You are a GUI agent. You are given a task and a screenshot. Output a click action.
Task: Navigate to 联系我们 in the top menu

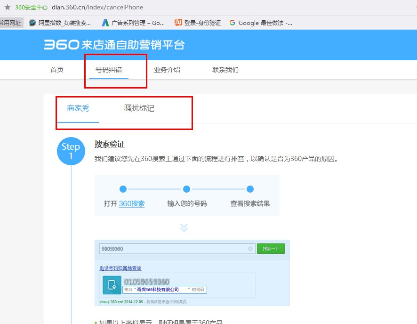225,69
